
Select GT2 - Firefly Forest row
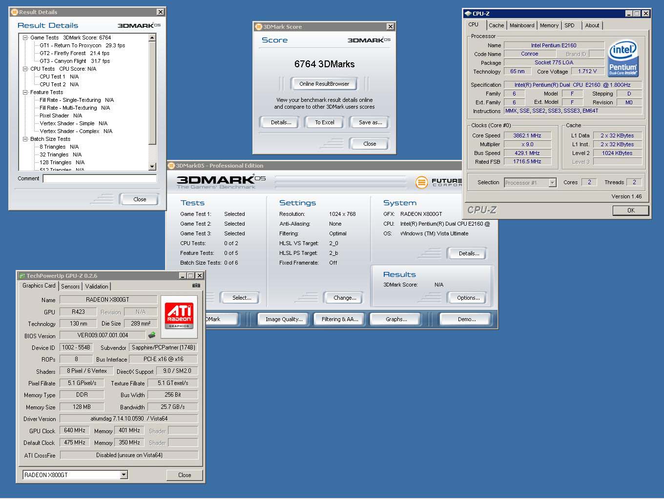pyautogui.click(x=74, y=53)
